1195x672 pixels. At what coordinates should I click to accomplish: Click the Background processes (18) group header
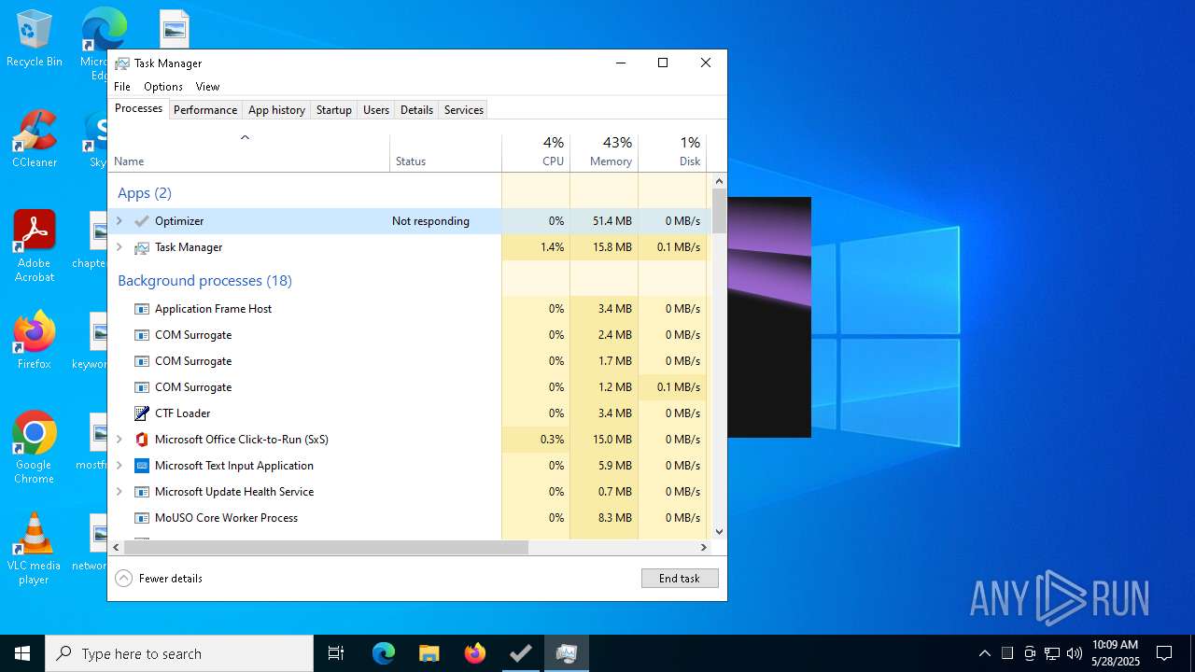[204, 281]
